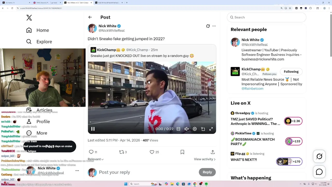Enter fullscreen video mode
Image resolution: width=332 pixels, height=187 pixels.
[x=211, y=129]
